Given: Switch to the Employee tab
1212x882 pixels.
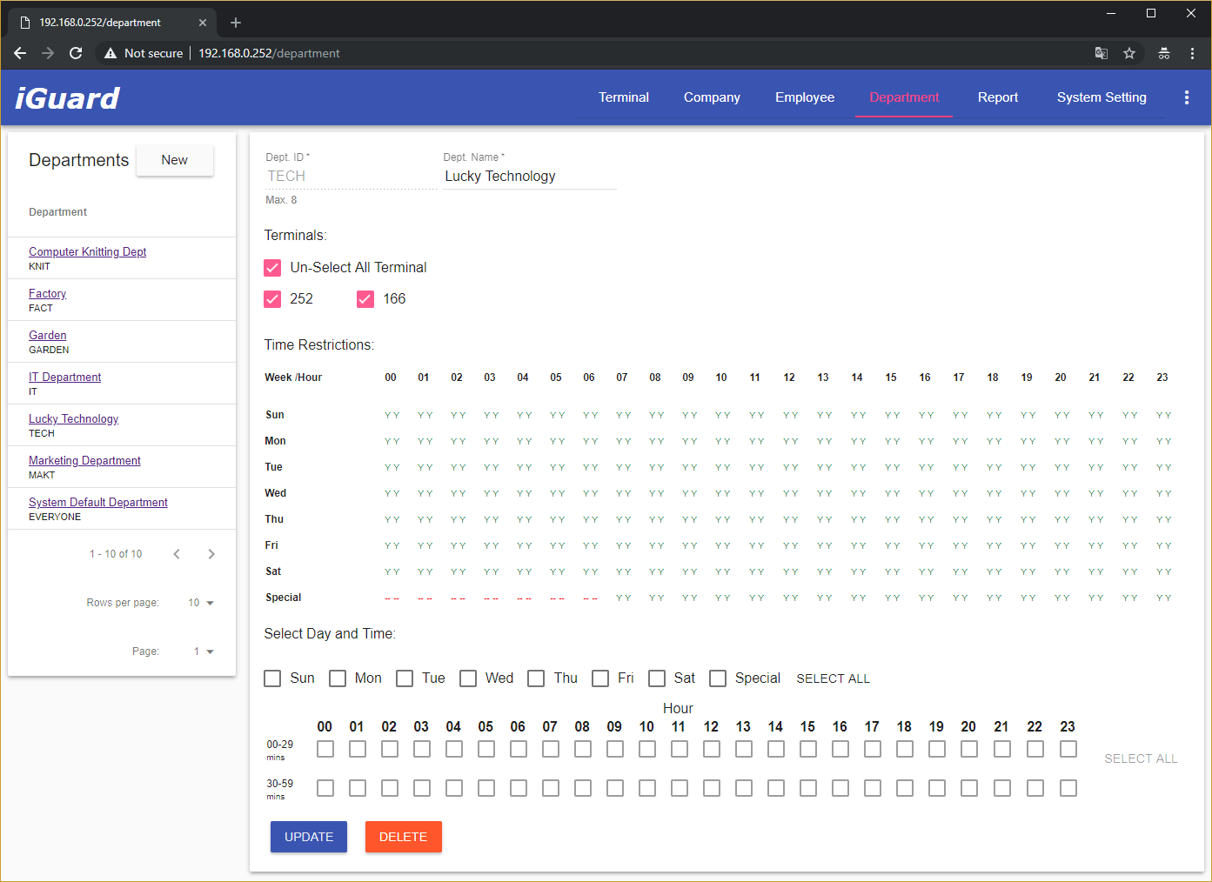Looking at the screenshot, I should [x=805, y=97].
